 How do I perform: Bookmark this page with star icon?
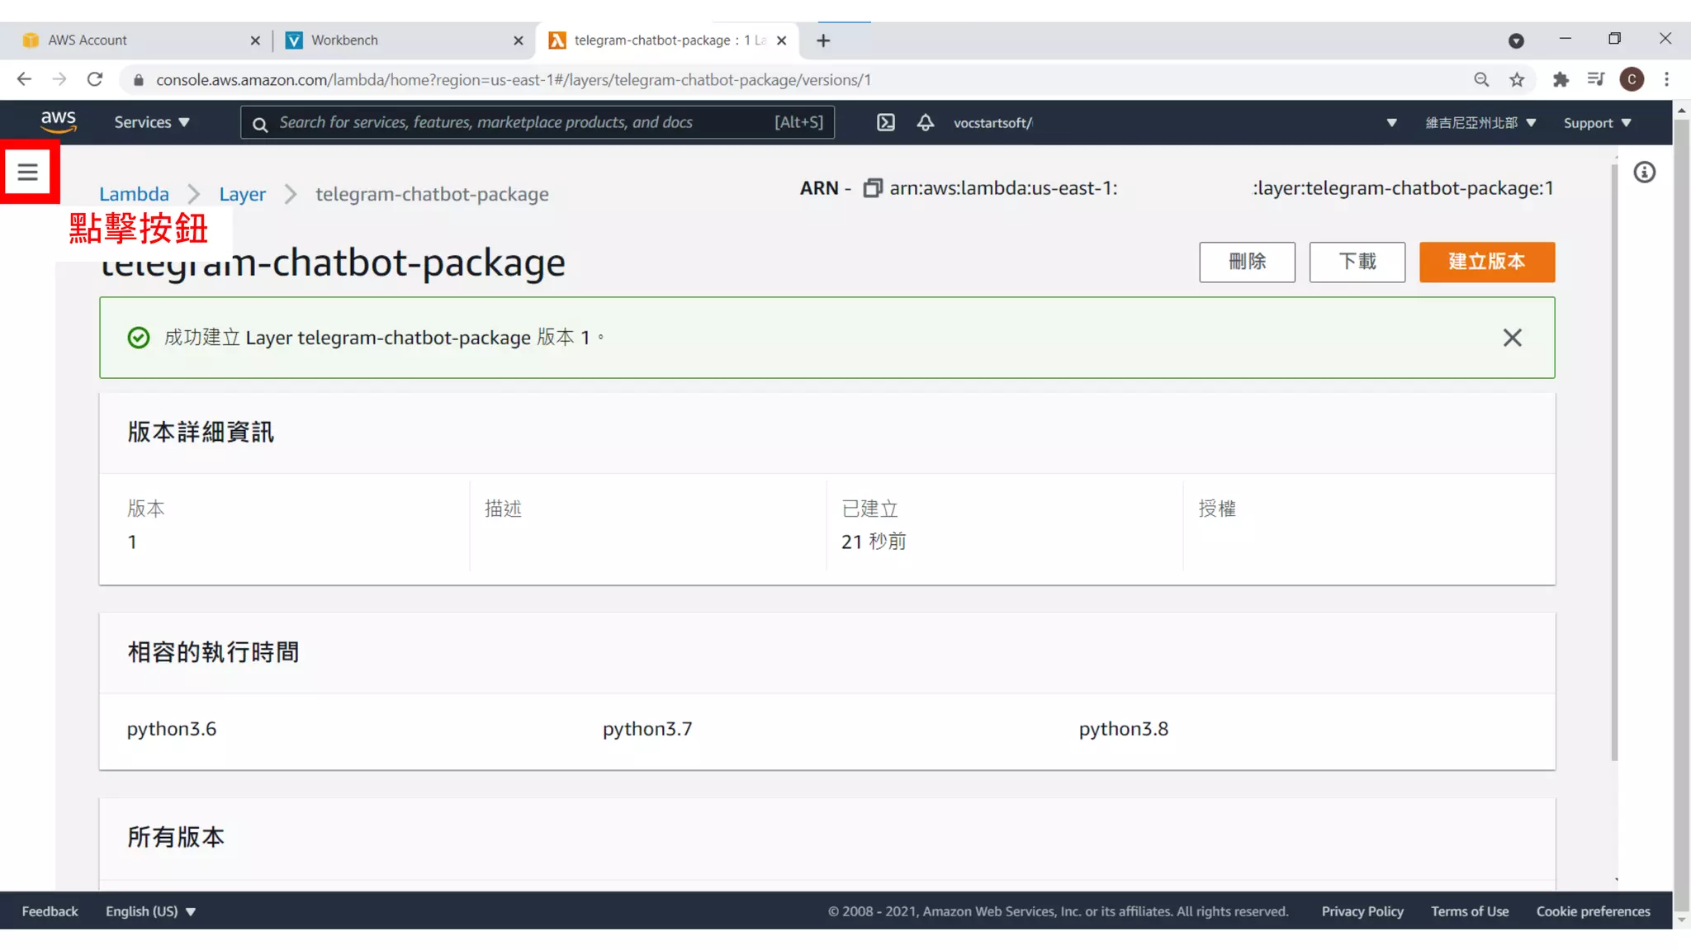point(1517,79)
